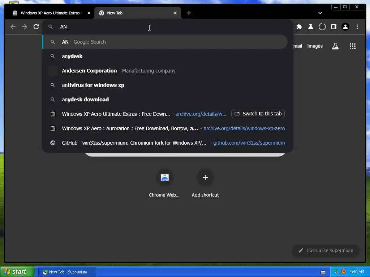Click the orange magnifier tray icon
The height and width of the screenshot is (277, 370).
coord(343,272)
